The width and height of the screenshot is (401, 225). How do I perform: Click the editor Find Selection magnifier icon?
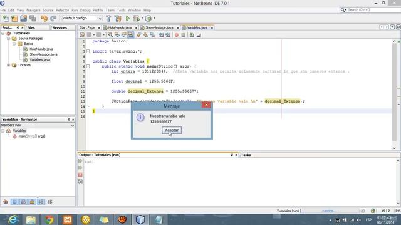click(110, 35)
